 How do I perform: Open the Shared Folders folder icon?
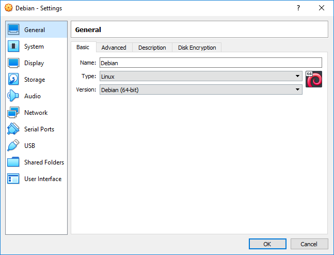[x=13, y=162]
